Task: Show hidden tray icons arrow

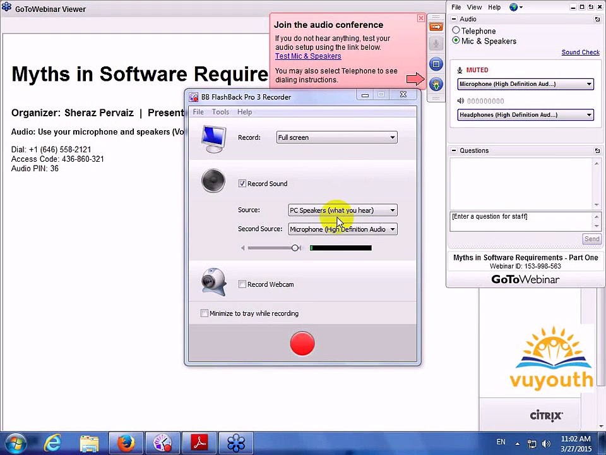Action: point(517,444)
